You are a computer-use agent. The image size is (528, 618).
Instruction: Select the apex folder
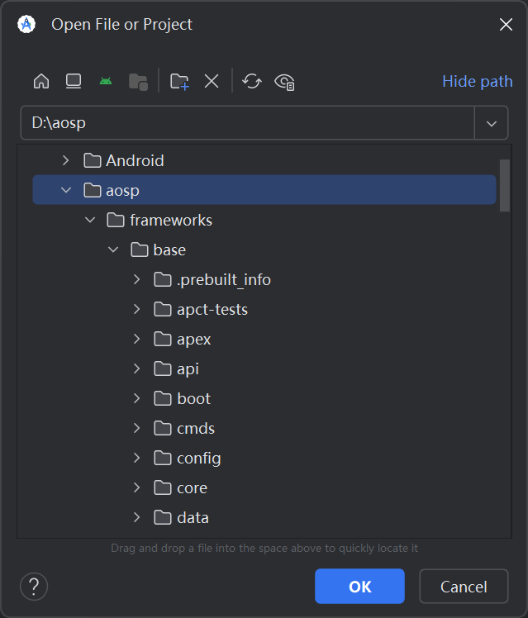click(x=183, y=339)
